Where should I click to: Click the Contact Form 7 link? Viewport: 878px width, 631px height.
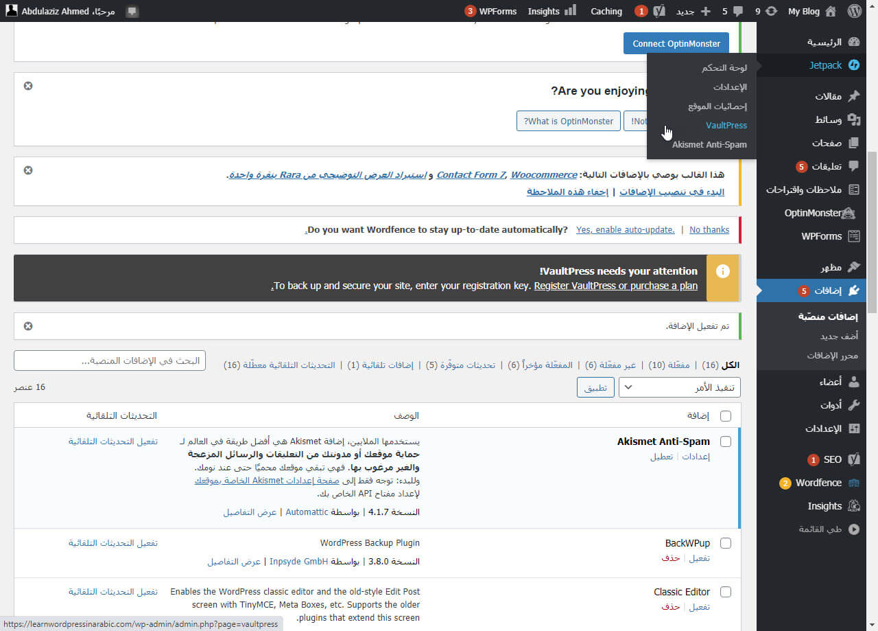471,175
